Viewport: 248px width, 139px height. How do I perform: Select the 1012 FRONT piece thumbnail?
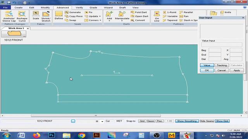pyautogui.click(x=14, y=34)
